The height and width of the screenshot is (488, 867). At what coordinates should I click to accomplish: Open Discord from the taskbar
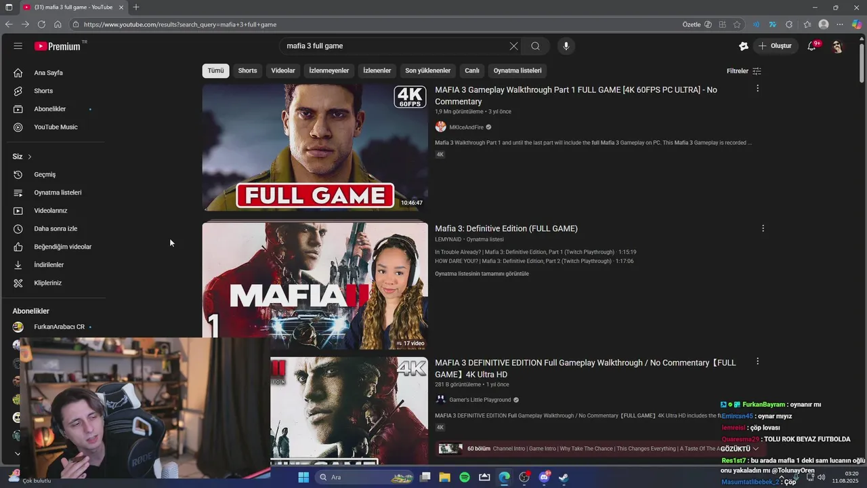[544, 477]
